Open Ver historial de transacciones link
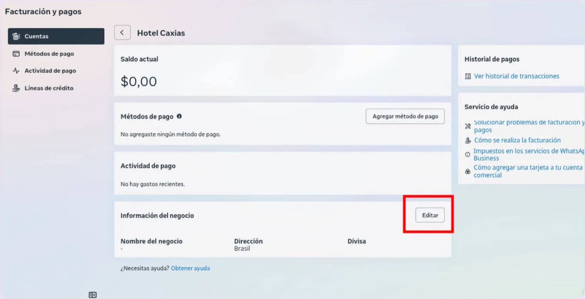The width and height of the screenshot is (585, 299). [x=516, y=76]
